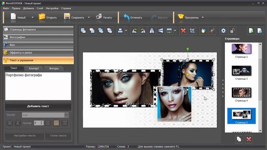
Task: Open the Шрифт font combo box
Action: coord(45,115)
